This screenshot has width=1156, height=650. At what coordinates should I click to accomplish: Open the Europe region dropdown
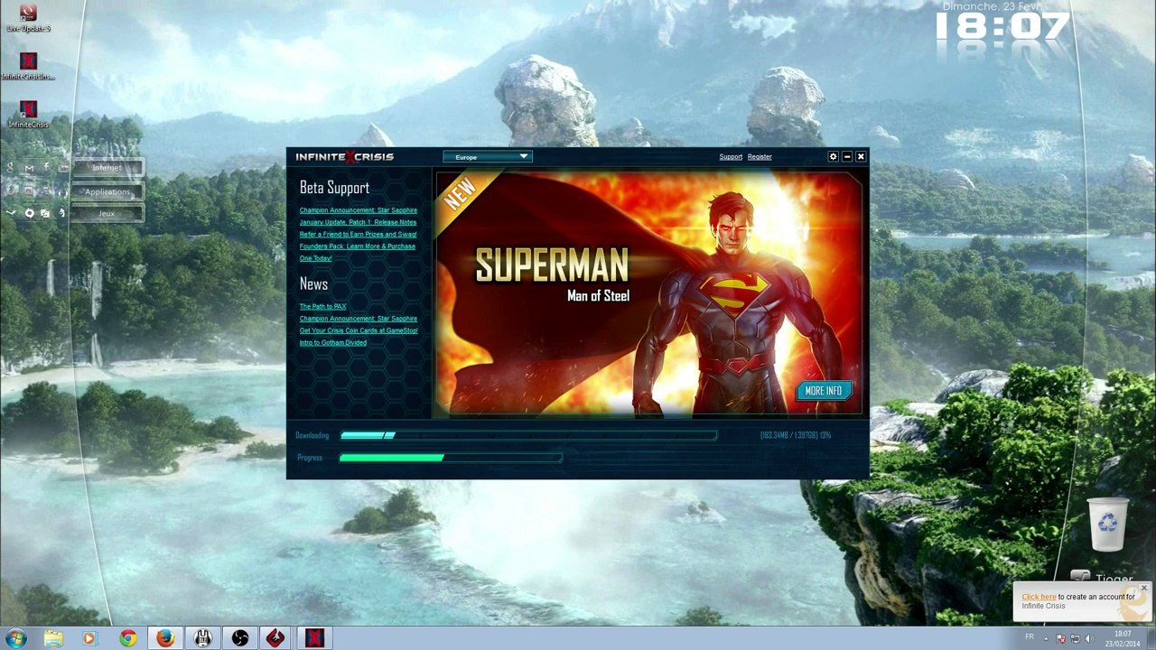pyautogui.click(x=487, y=157)
